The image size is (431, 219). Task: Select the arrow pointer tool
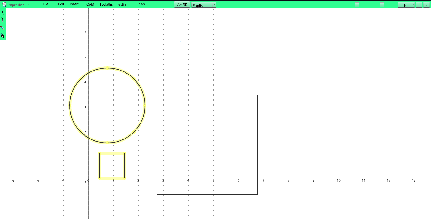click(x=3, y=12)
